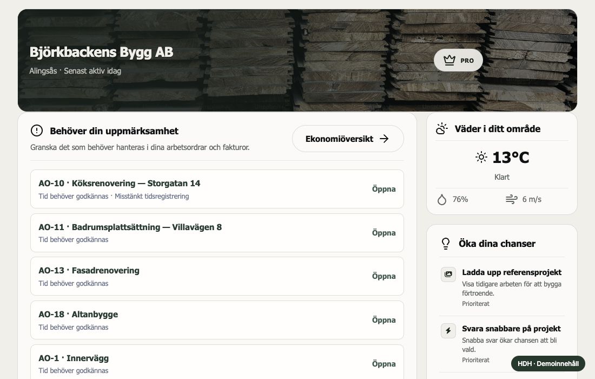Click the PRO crown badge

point(458,61)
